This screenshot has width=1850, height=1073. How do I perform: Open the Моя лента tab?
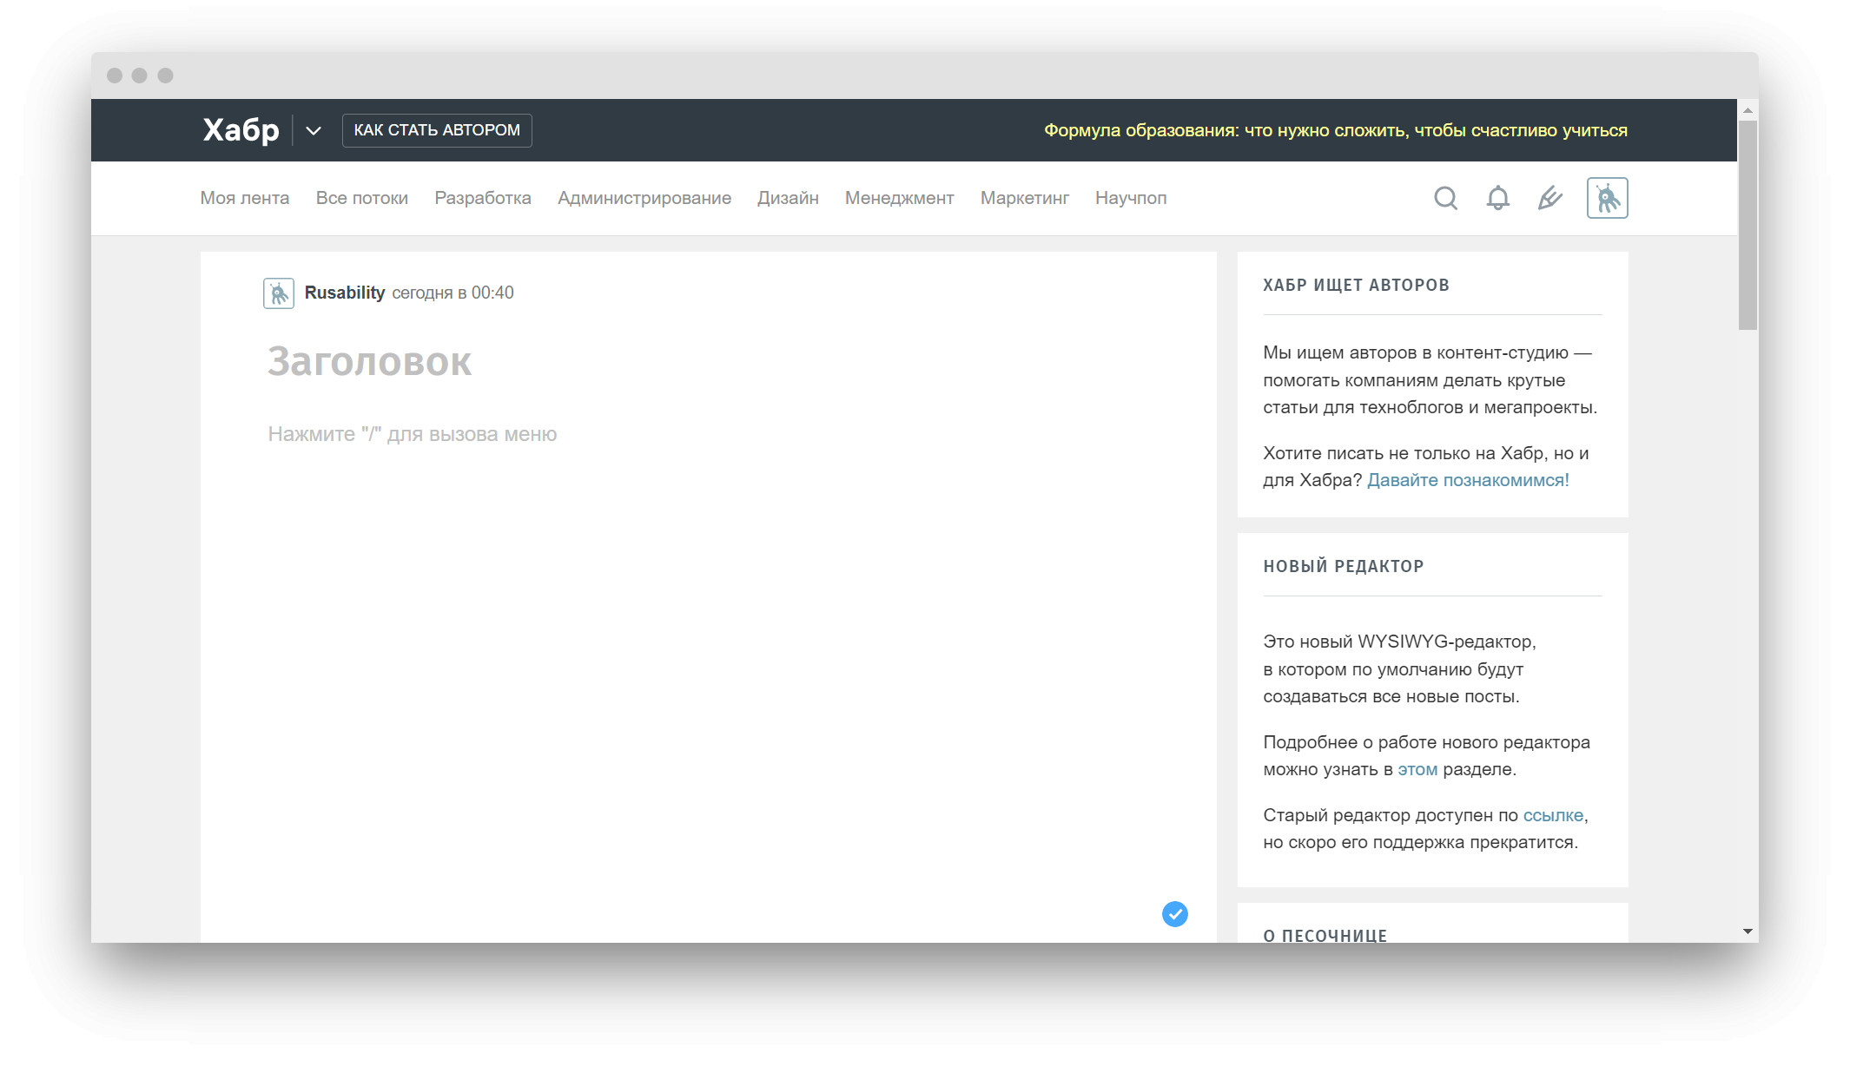point(244,198)
